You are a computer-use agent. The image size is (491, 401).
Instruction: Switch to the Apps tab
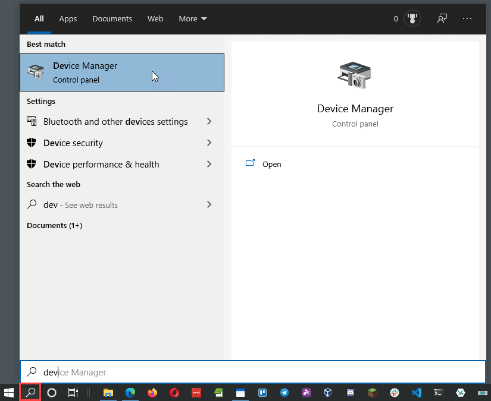coord(68,18)
